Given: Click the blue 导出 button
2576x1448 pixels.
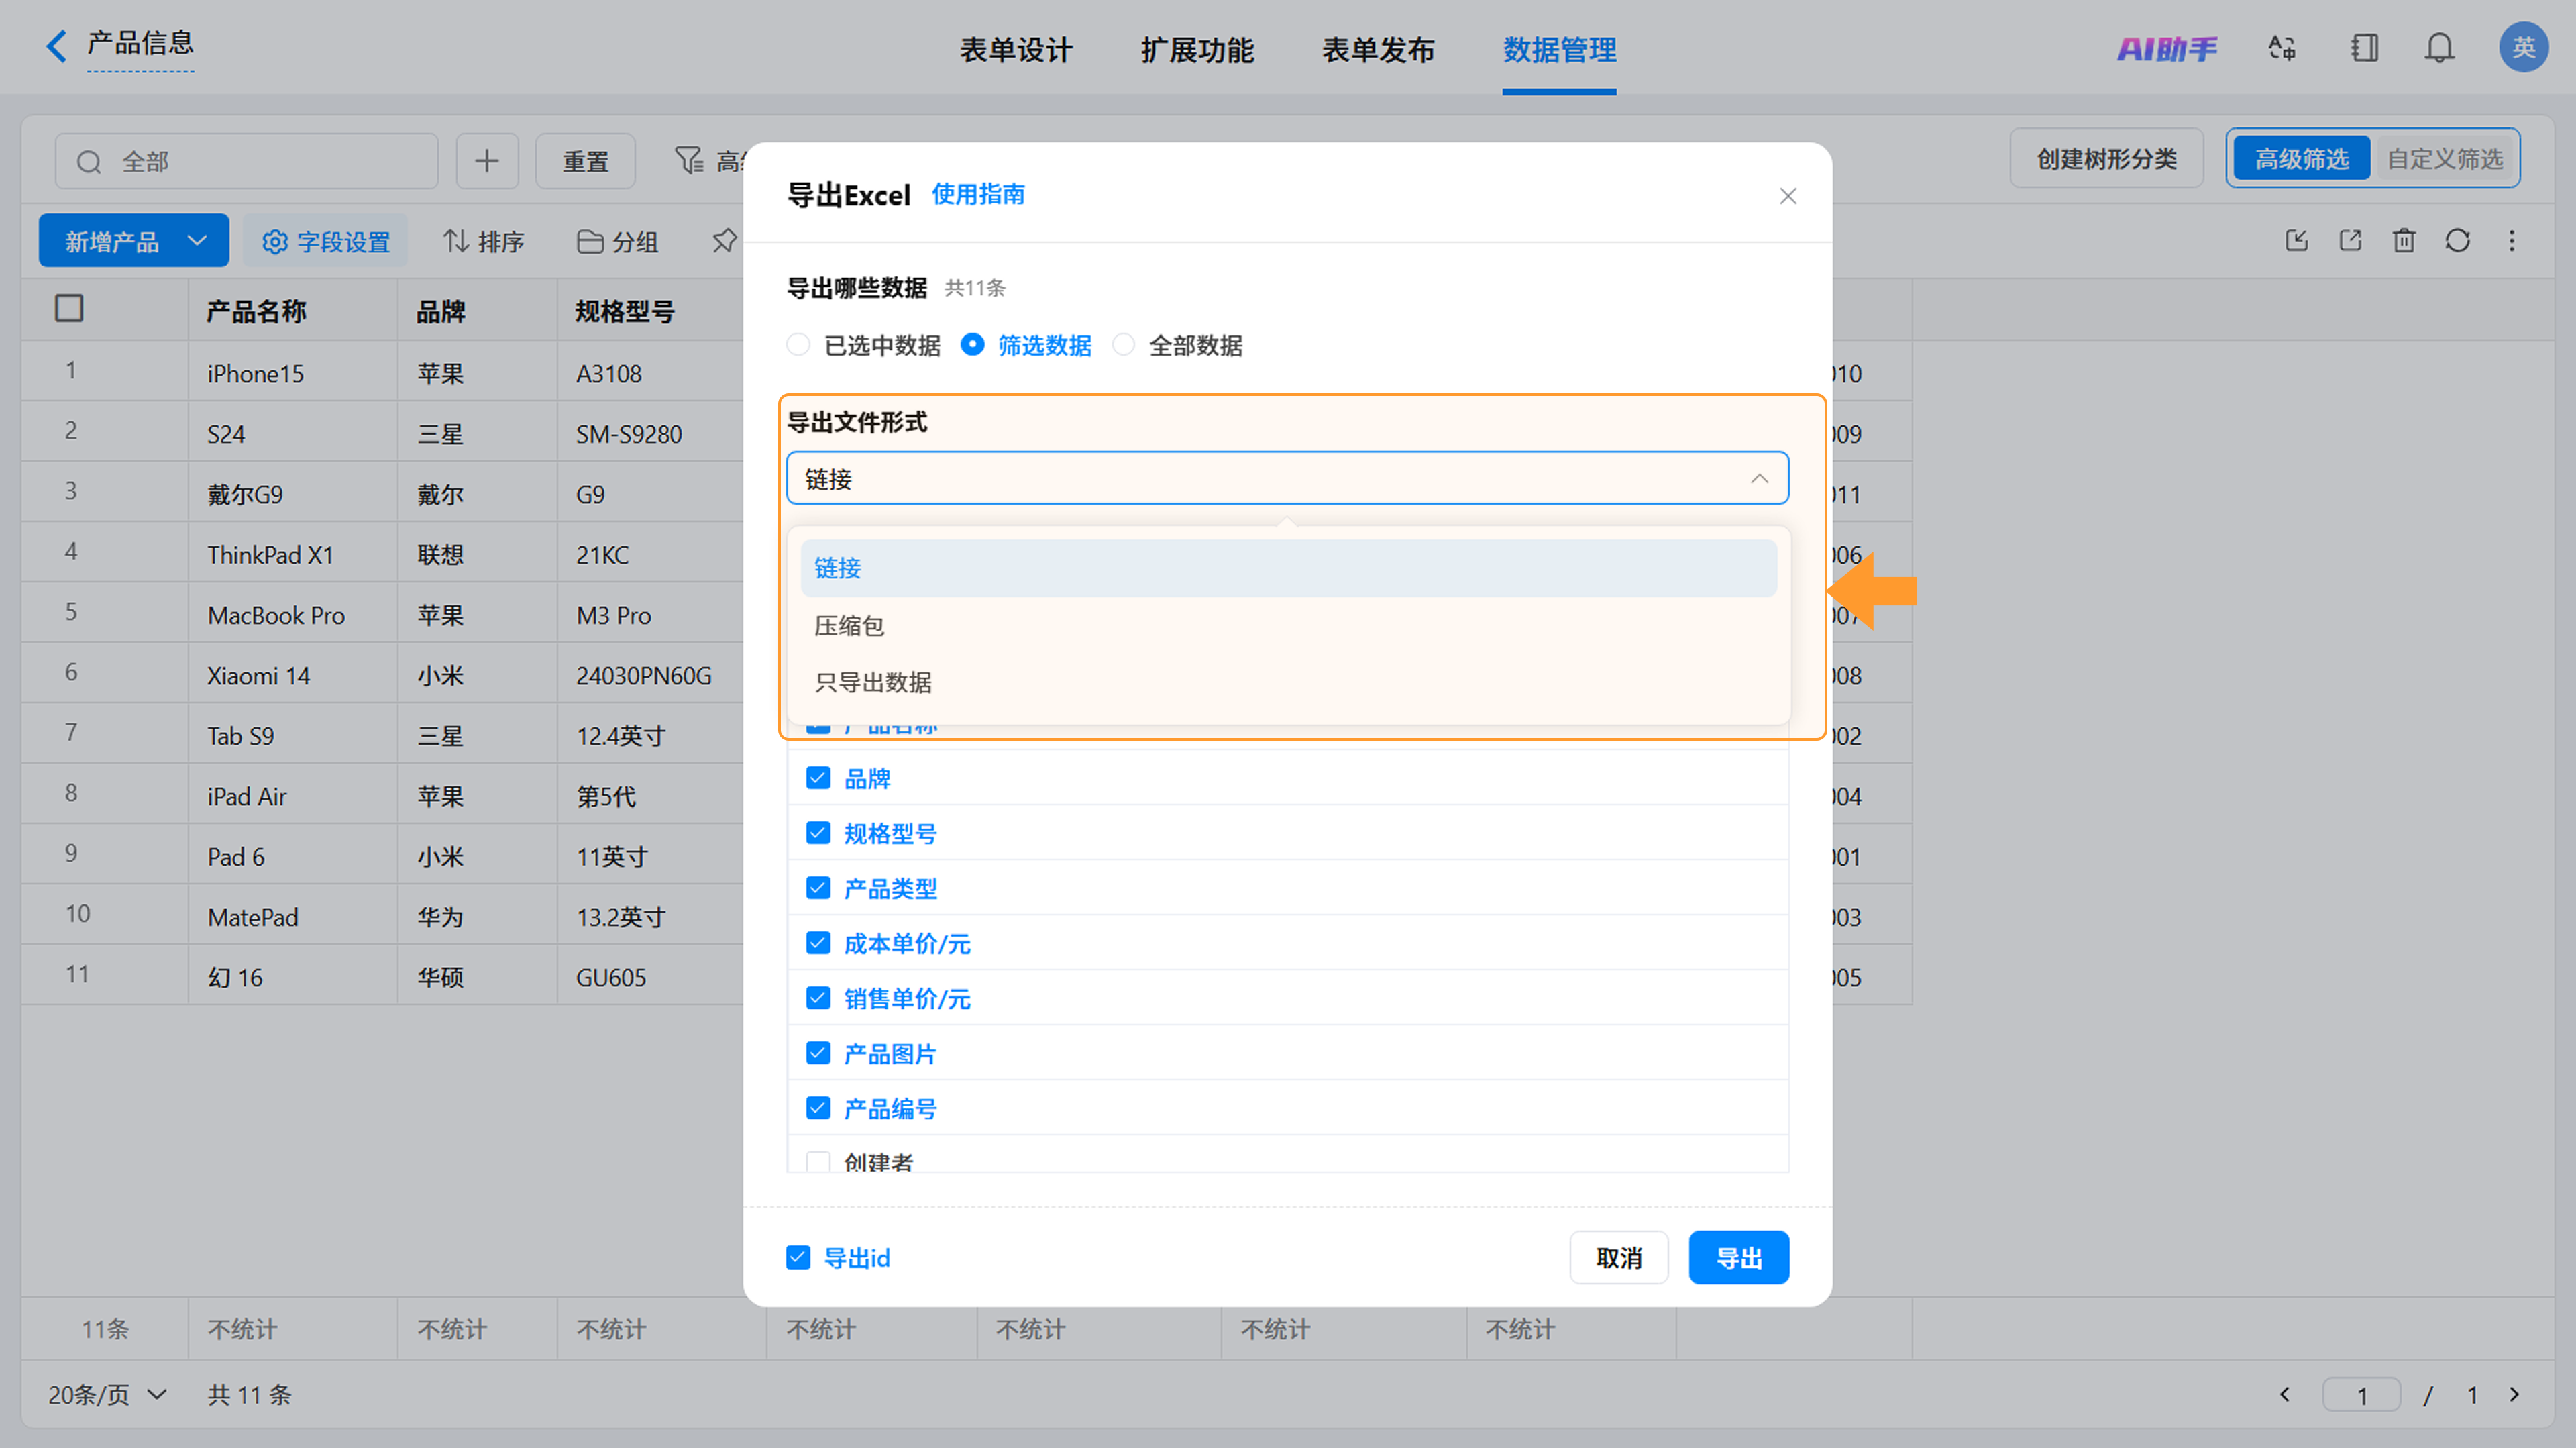Looking at the screenshot, I should (x=1739, y=1257).
